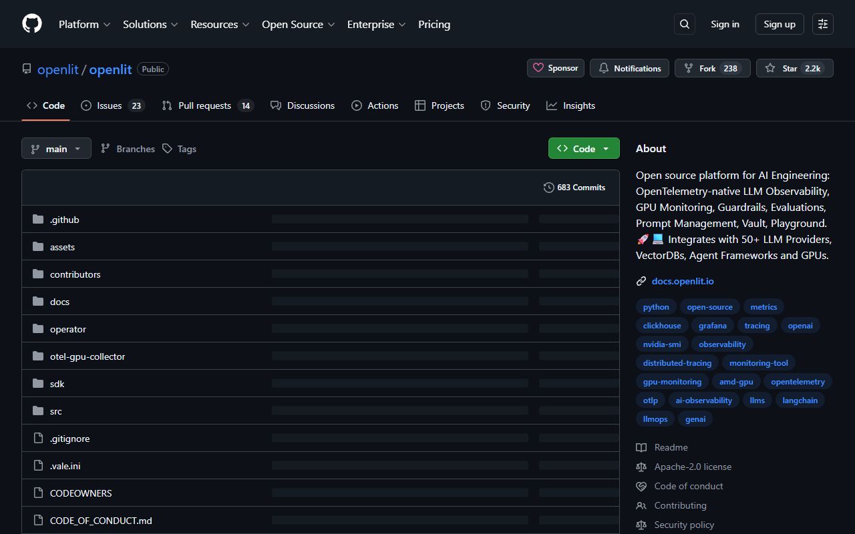Open the search magnifying glass icon

click(684, 23)
